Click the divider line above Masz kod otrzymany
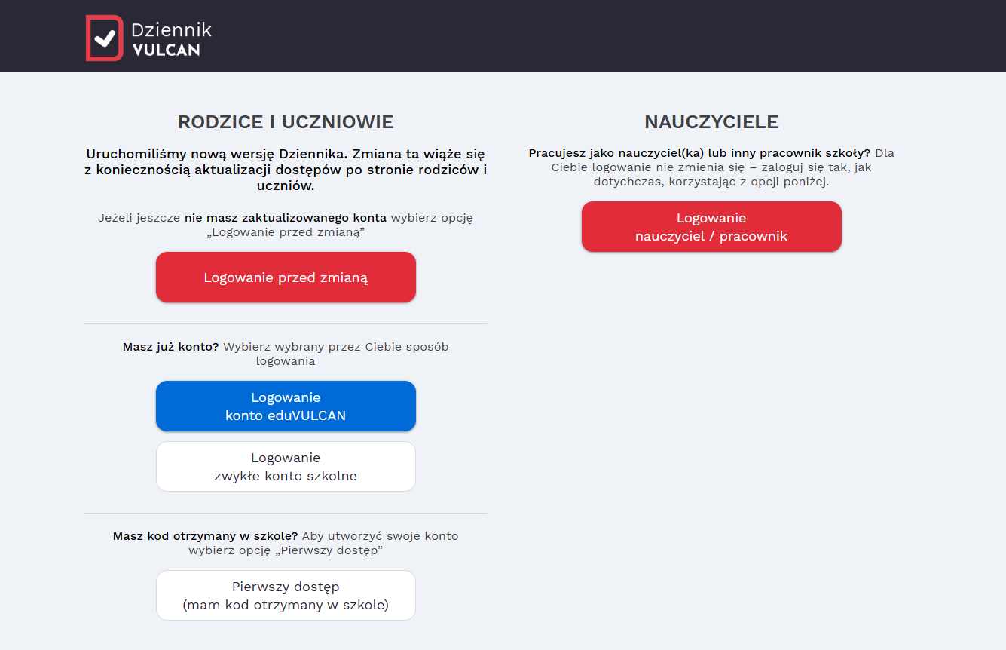 pyautogui.click(x=286, y=514)
